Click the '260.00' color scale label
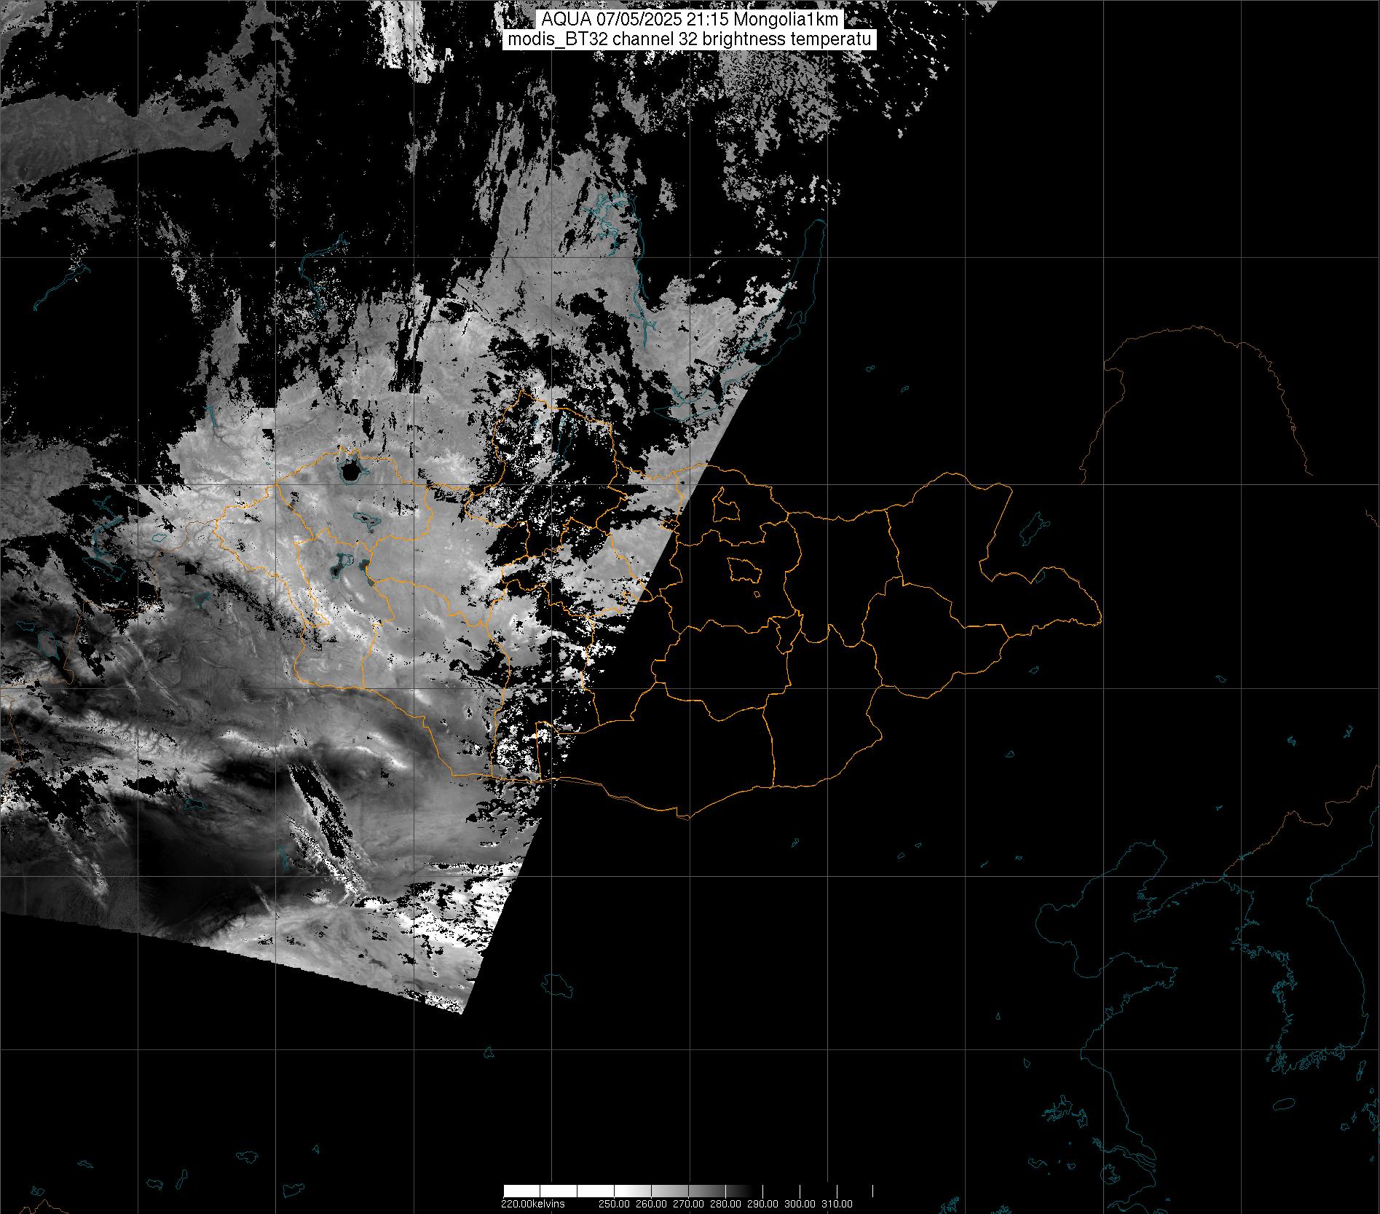1380x1214 pixels. tap(651, 1204)
